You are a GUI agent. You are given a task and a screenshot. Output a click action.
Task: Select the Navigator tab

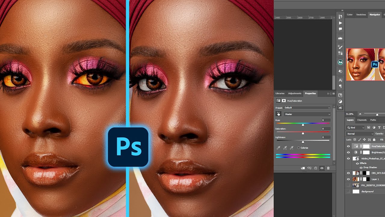tap(375, 14)
